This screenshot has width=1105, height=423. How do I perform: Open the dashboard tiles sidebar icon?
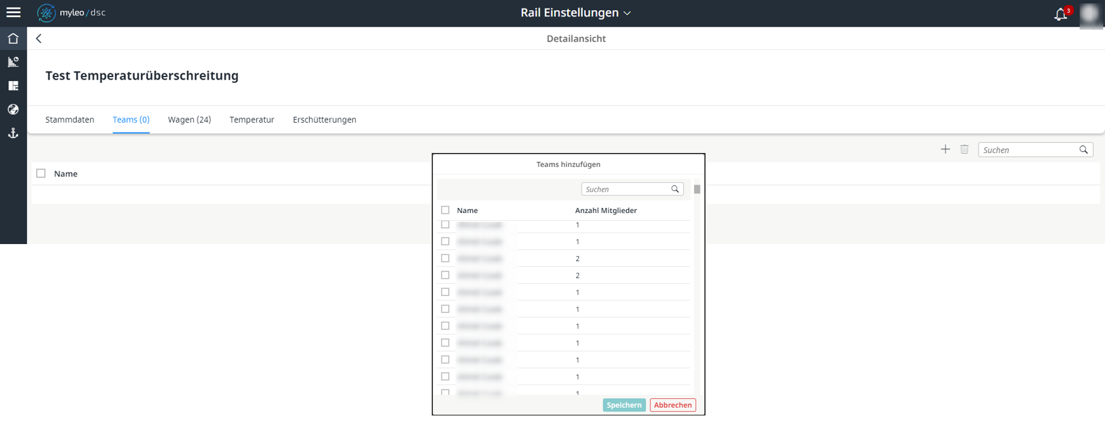tap(13, 85)
